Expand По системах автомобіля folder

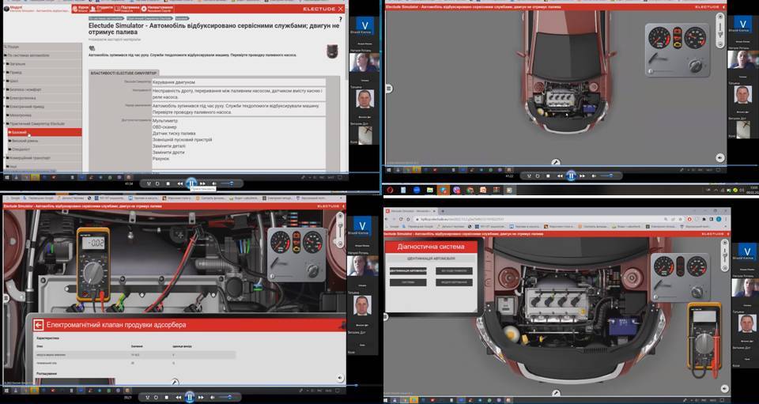(43, 55)
